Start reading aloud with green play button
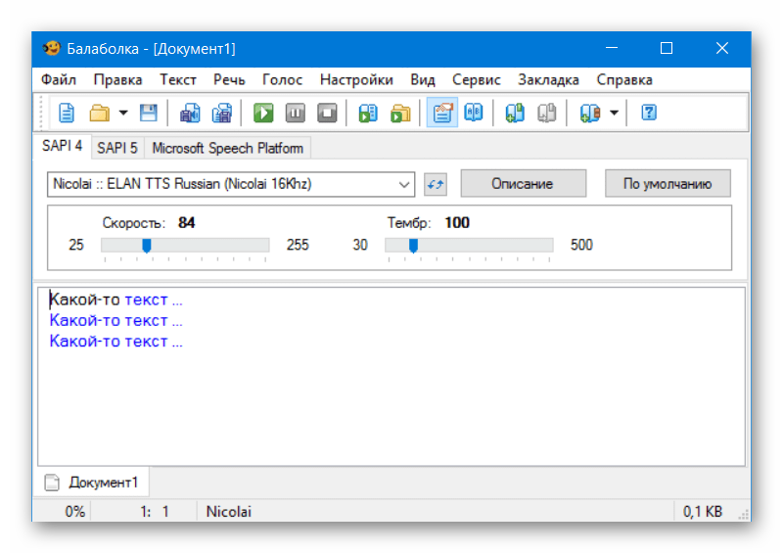 click(x=263, y=113)
